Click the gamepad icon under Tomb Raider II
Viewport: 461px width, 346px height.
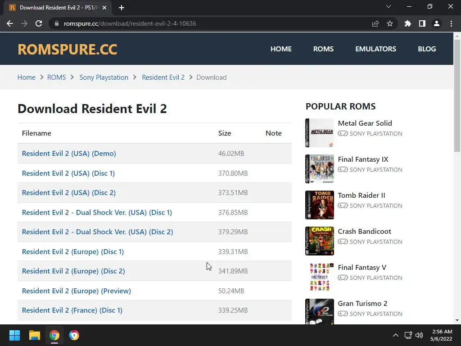pyautogui.click(x=343, y=205)
